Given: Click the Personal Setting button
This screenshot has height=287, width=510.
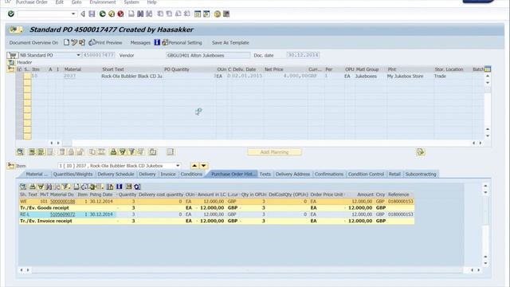Looking at the screenshot, I should pyautogui.click(x=182, y=42).
